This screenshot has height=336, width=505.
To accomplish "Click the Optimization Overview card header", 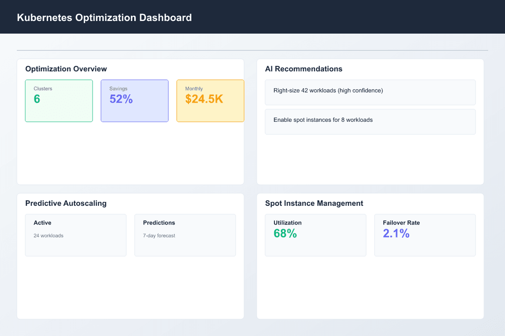I will point(65,69).
